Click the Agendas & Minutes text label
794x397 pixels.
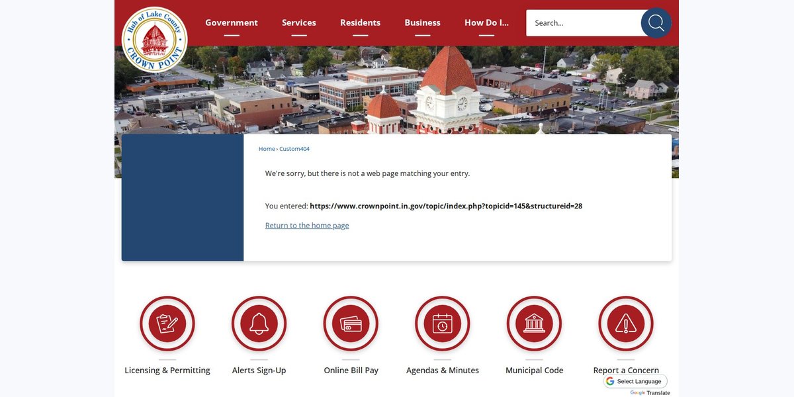(443, 371)
